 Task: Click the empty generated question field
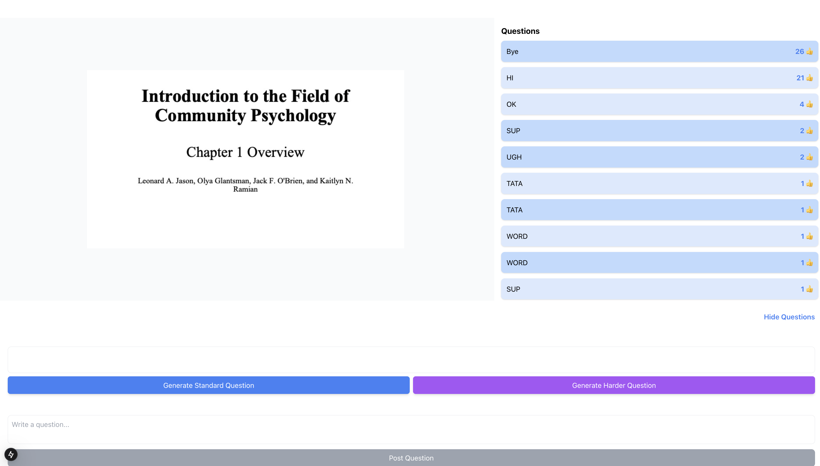(x=411, y=360)
